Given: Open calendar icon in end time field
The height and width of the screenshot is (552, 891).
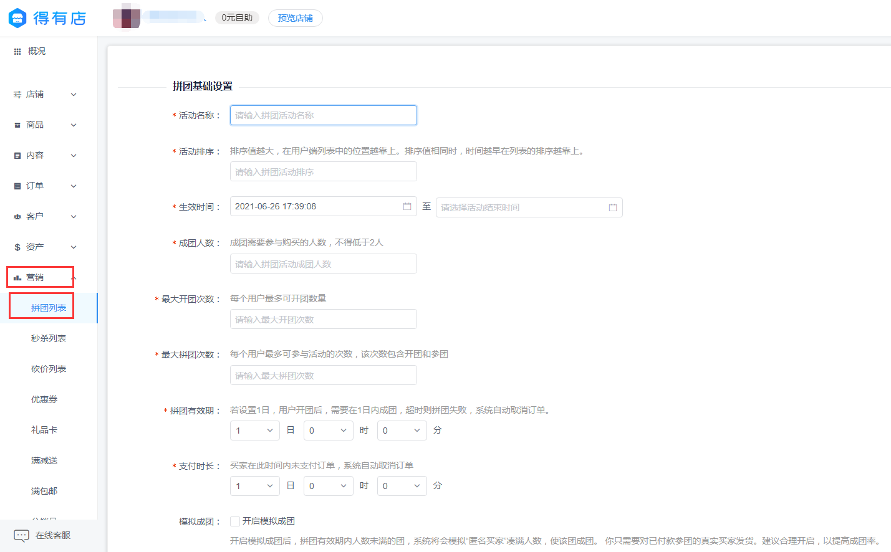Looking at the screenshot, I should 613,207.
